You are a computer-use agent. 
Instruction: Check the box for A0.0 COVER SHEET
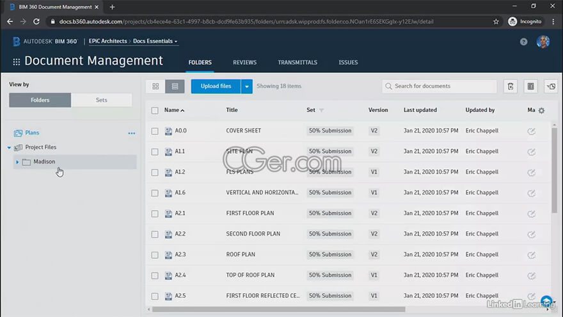coord(155,131)
